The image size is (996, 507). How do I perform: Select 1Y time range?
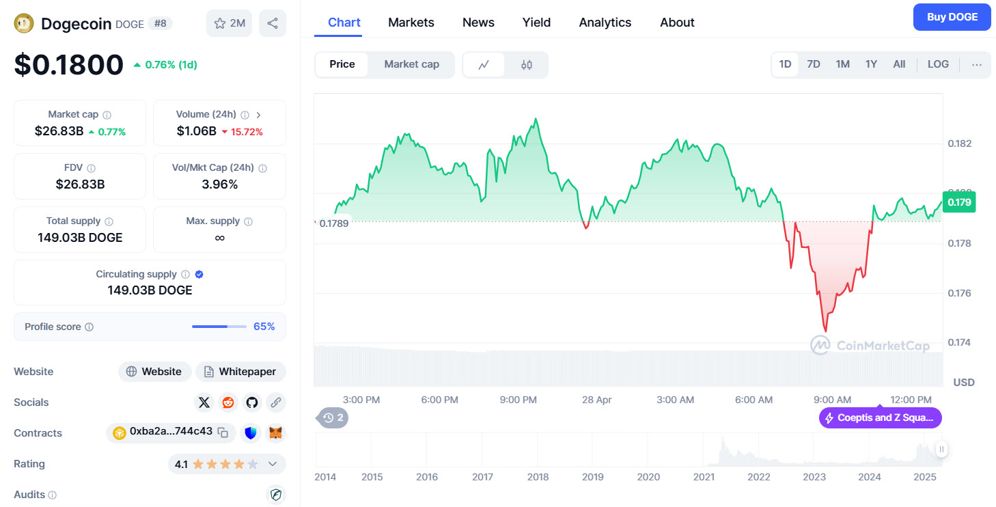[x=871, y=64]
